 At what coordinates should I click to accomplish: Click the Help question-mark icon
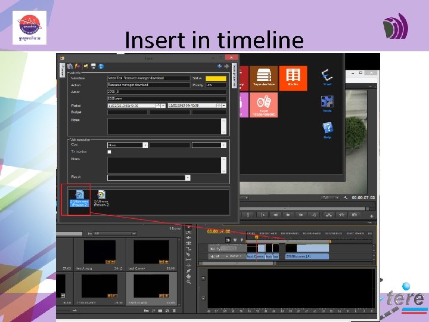pos(328,131)
